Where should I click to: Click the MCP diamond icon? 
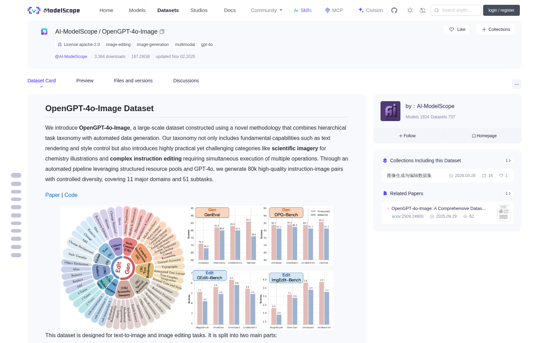(327, 10)
